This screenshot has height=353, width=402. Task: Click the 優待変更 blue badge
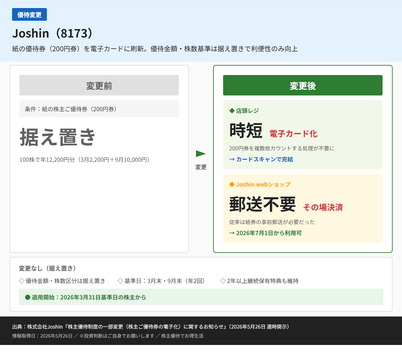click(29, 15)
